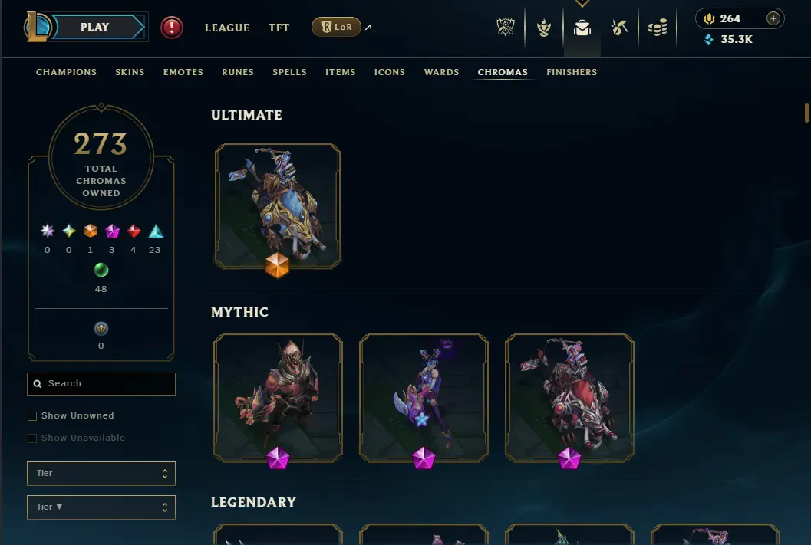Click the League logo icon
The height and width of the screenshot is (545, 811).
38,27
